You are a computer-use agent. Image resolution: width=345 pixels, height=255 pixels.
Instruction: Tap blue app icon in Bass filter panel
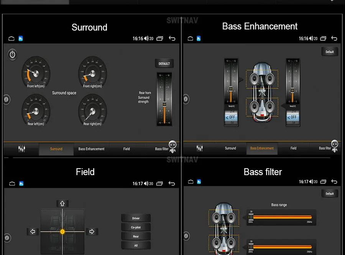tap(199, 182)
